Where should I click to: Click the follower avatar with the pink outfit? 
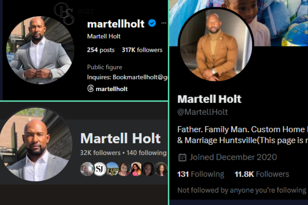pyautogui.click(x=136, y=169)
